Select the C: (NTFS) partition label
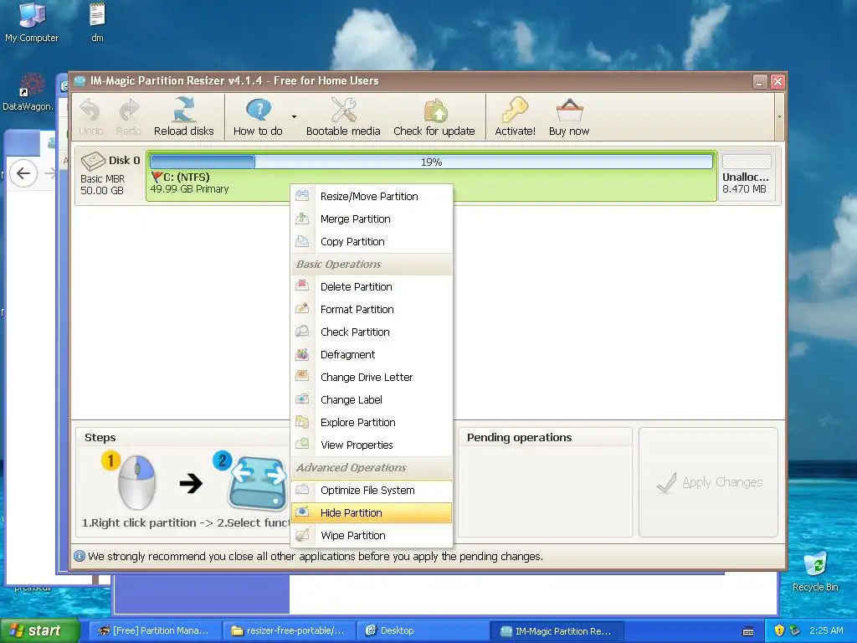This screenshot has height=643, width=857. click(x=187, y=177)
